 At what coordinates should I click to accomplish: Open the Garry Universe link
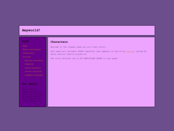33,68
